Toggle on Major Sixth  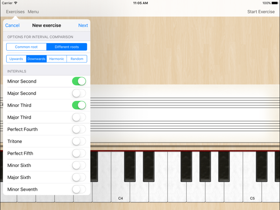[x=79, y=178]
